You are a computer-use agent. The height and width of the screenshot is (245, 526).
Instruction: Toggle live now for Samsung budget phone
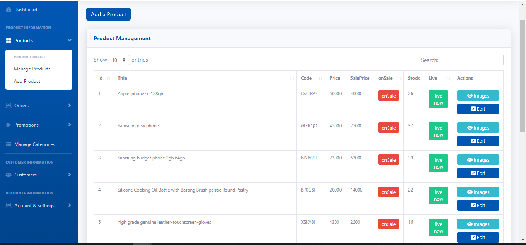click(439, 163)
